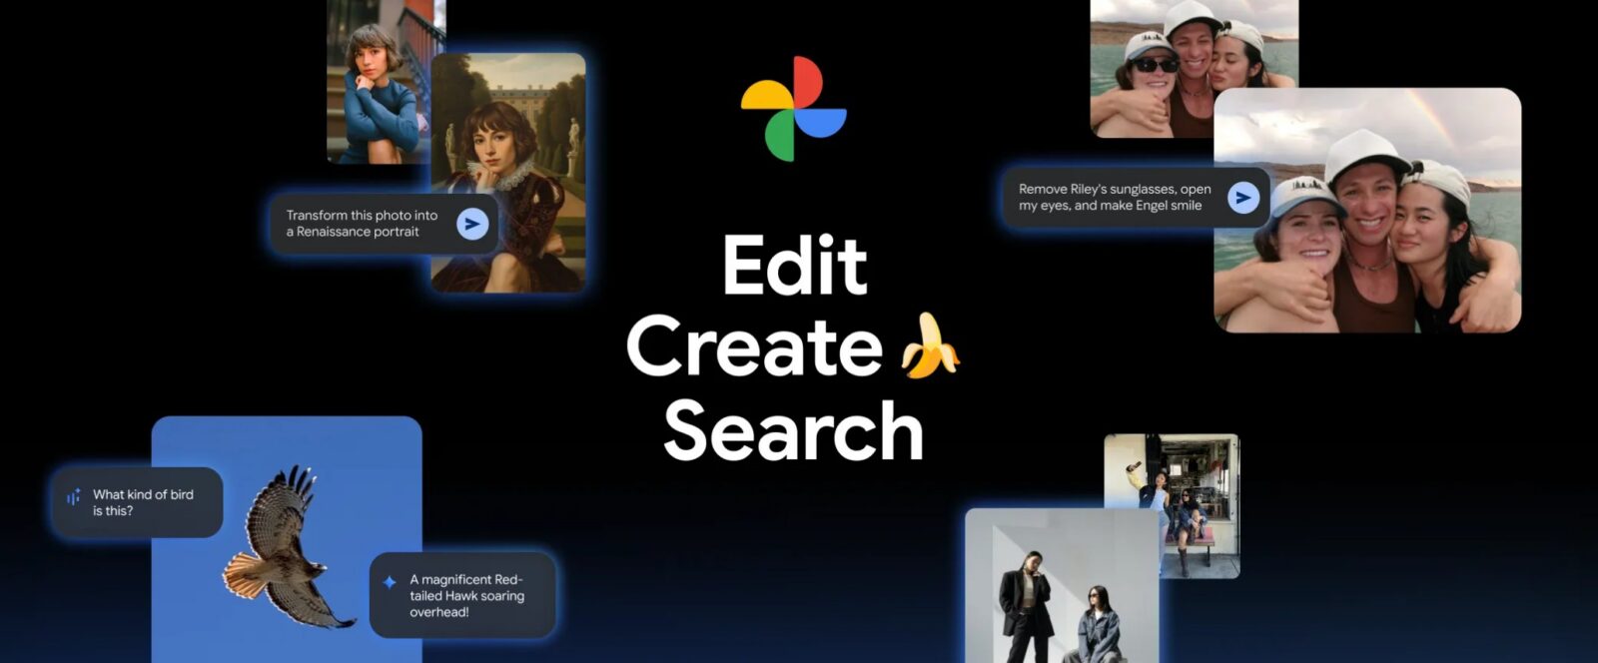Select the "Search" heading text

pos(794,431)
